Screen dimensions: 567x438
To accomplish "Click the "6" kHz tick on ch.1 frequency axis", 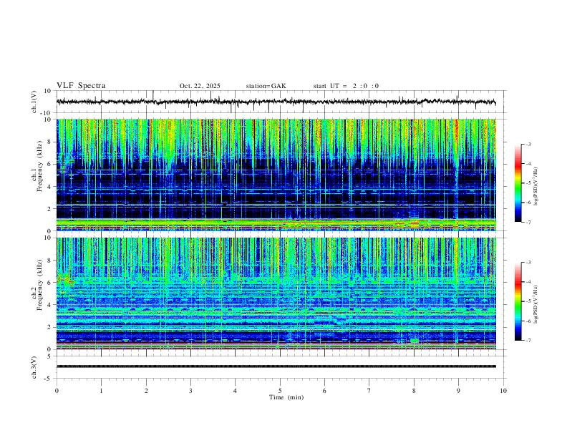I will pos(50,165).
